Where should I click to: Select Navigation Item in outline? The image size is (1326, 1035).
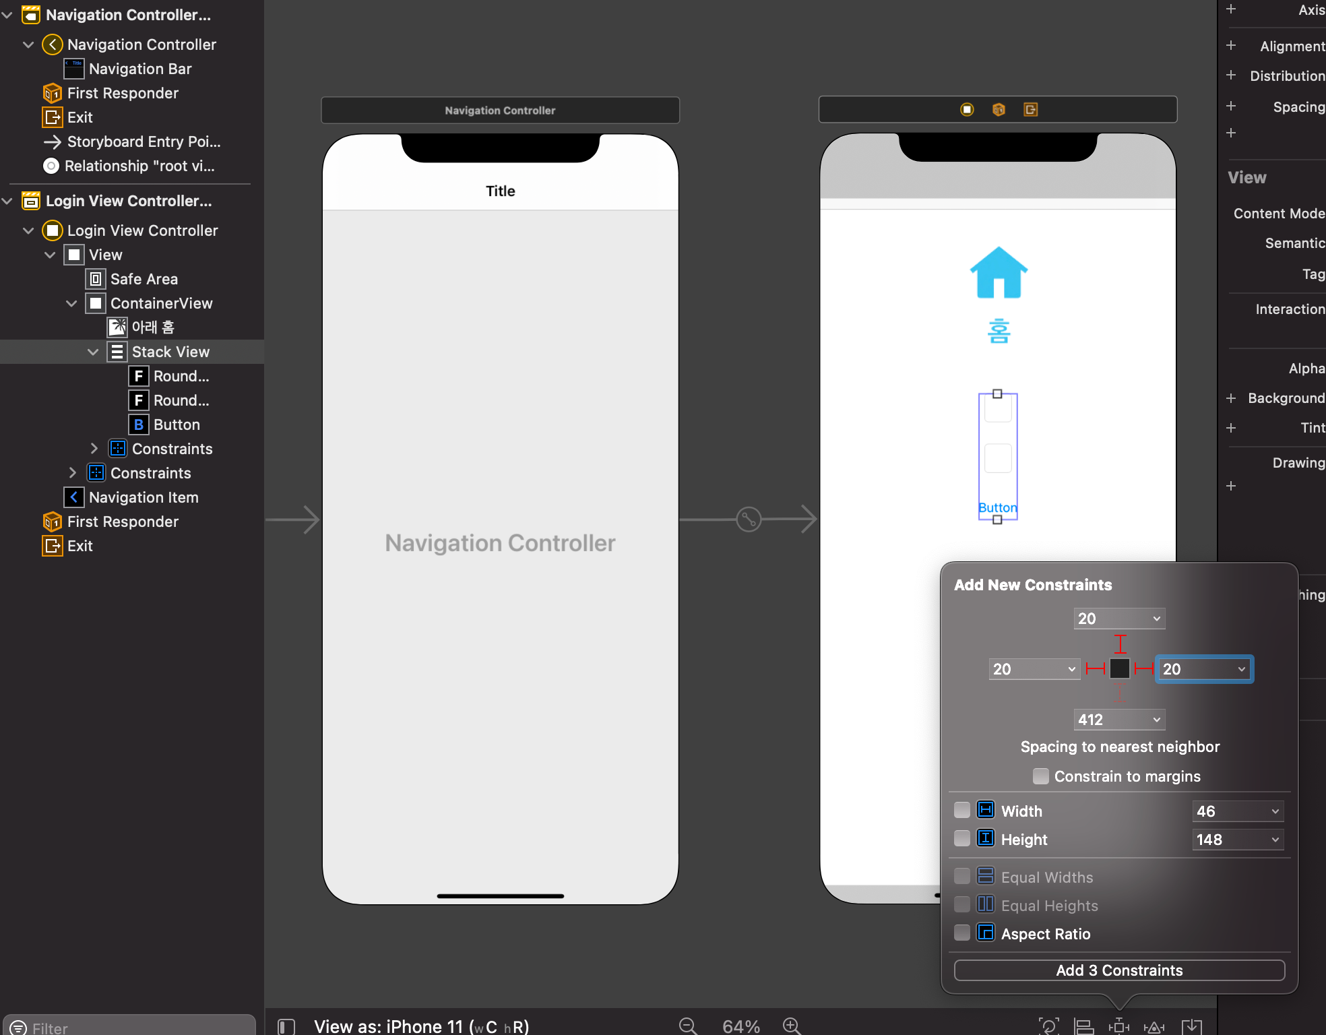tap(132, 497)
